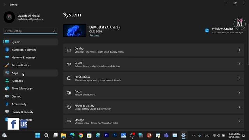Click the Storage drive icon

[69, 121]
